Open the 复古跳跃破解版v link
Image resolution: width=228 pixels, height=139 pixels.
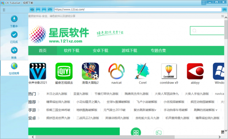pos(145,110)
